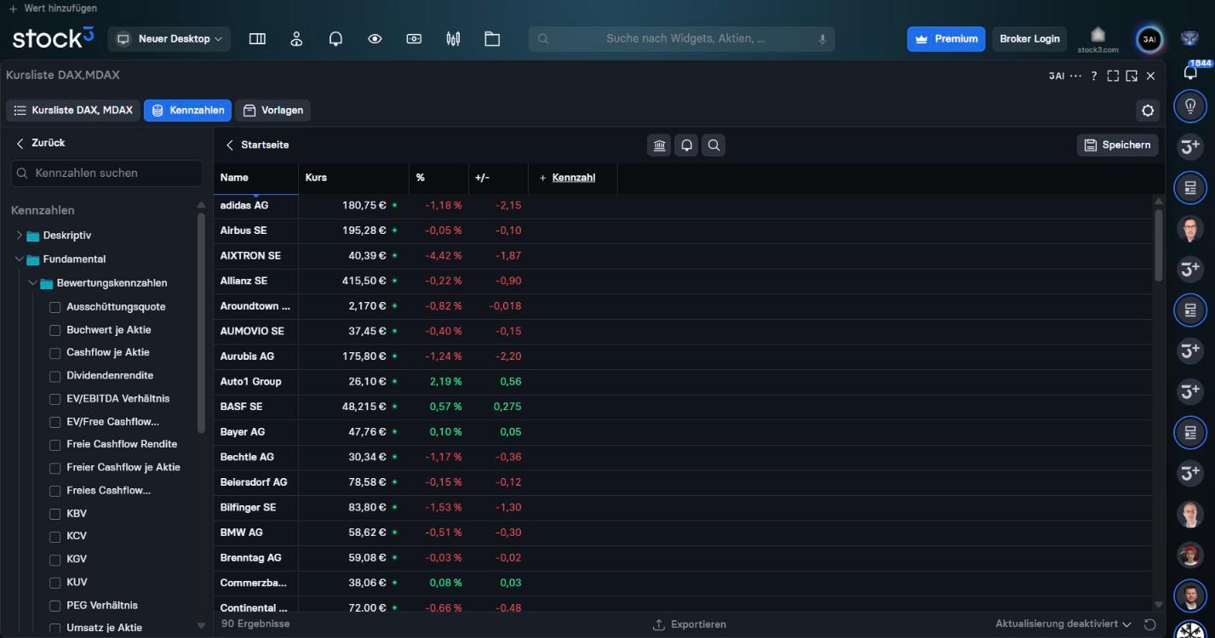This screenshot has width=1215, height=638.
Task: Click the emblem icon at top-right corner
Action: (x=1189, y=38)
